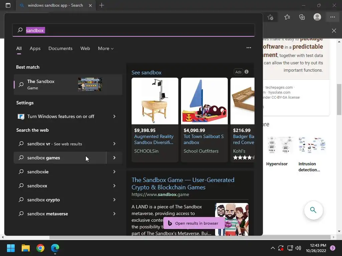Close the windows sandbox app tab
The width and height of the screenshot is (342, 256).
90,5
